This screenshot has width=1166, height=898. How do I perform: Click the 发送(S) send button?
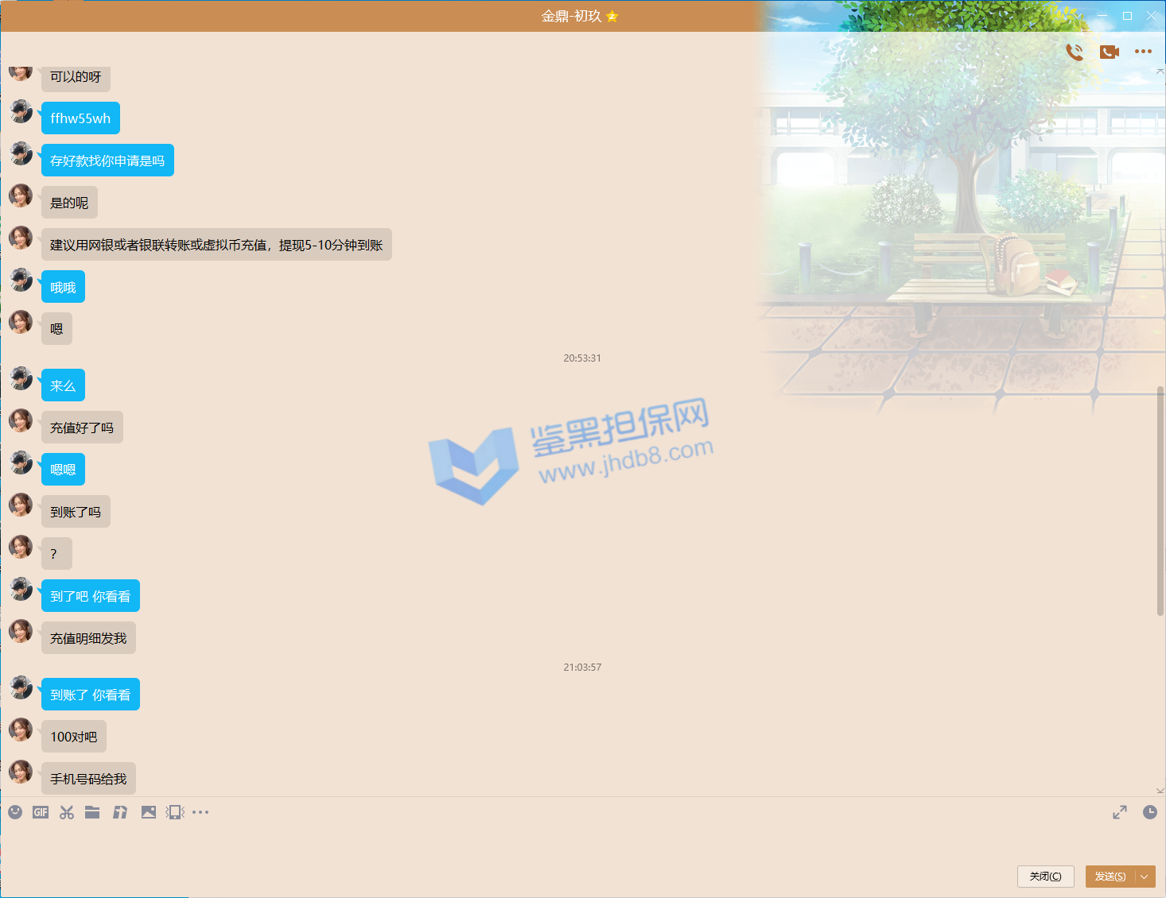[x=1110, y=877]
